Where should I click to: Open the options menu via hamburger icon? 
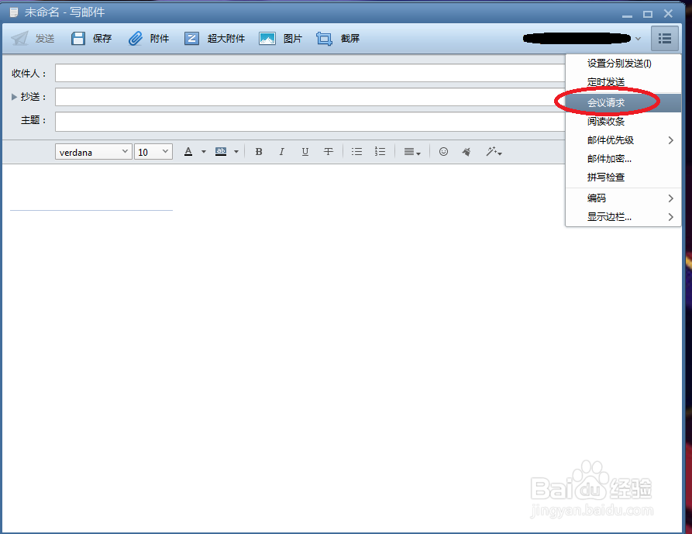coord(664,38)
